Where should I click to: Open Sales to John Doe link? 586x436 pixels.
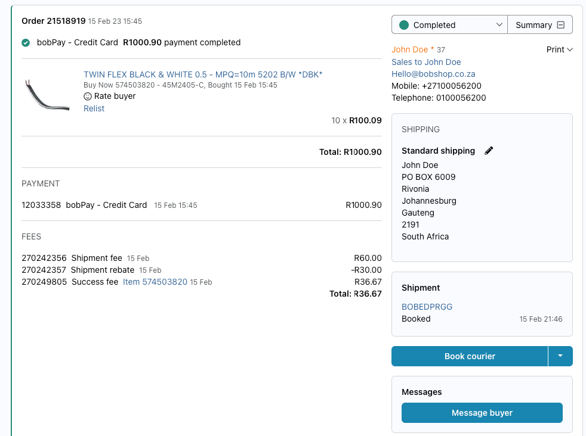[x=426, y=62]
